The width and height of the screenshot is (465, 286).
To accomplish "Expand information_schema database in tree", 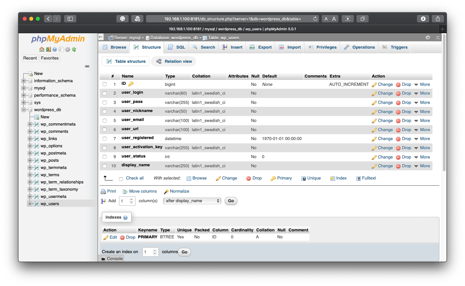I will click(x=24, y=81).
